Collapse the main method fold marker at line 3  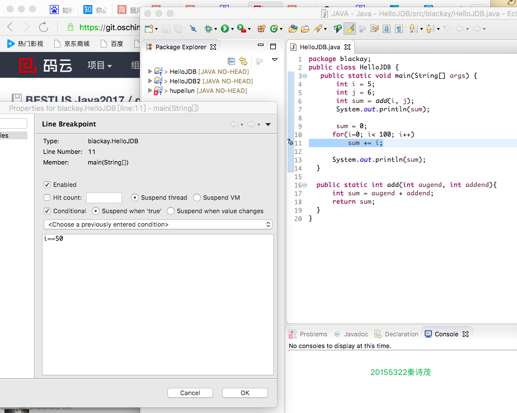[x=305, y=76]
